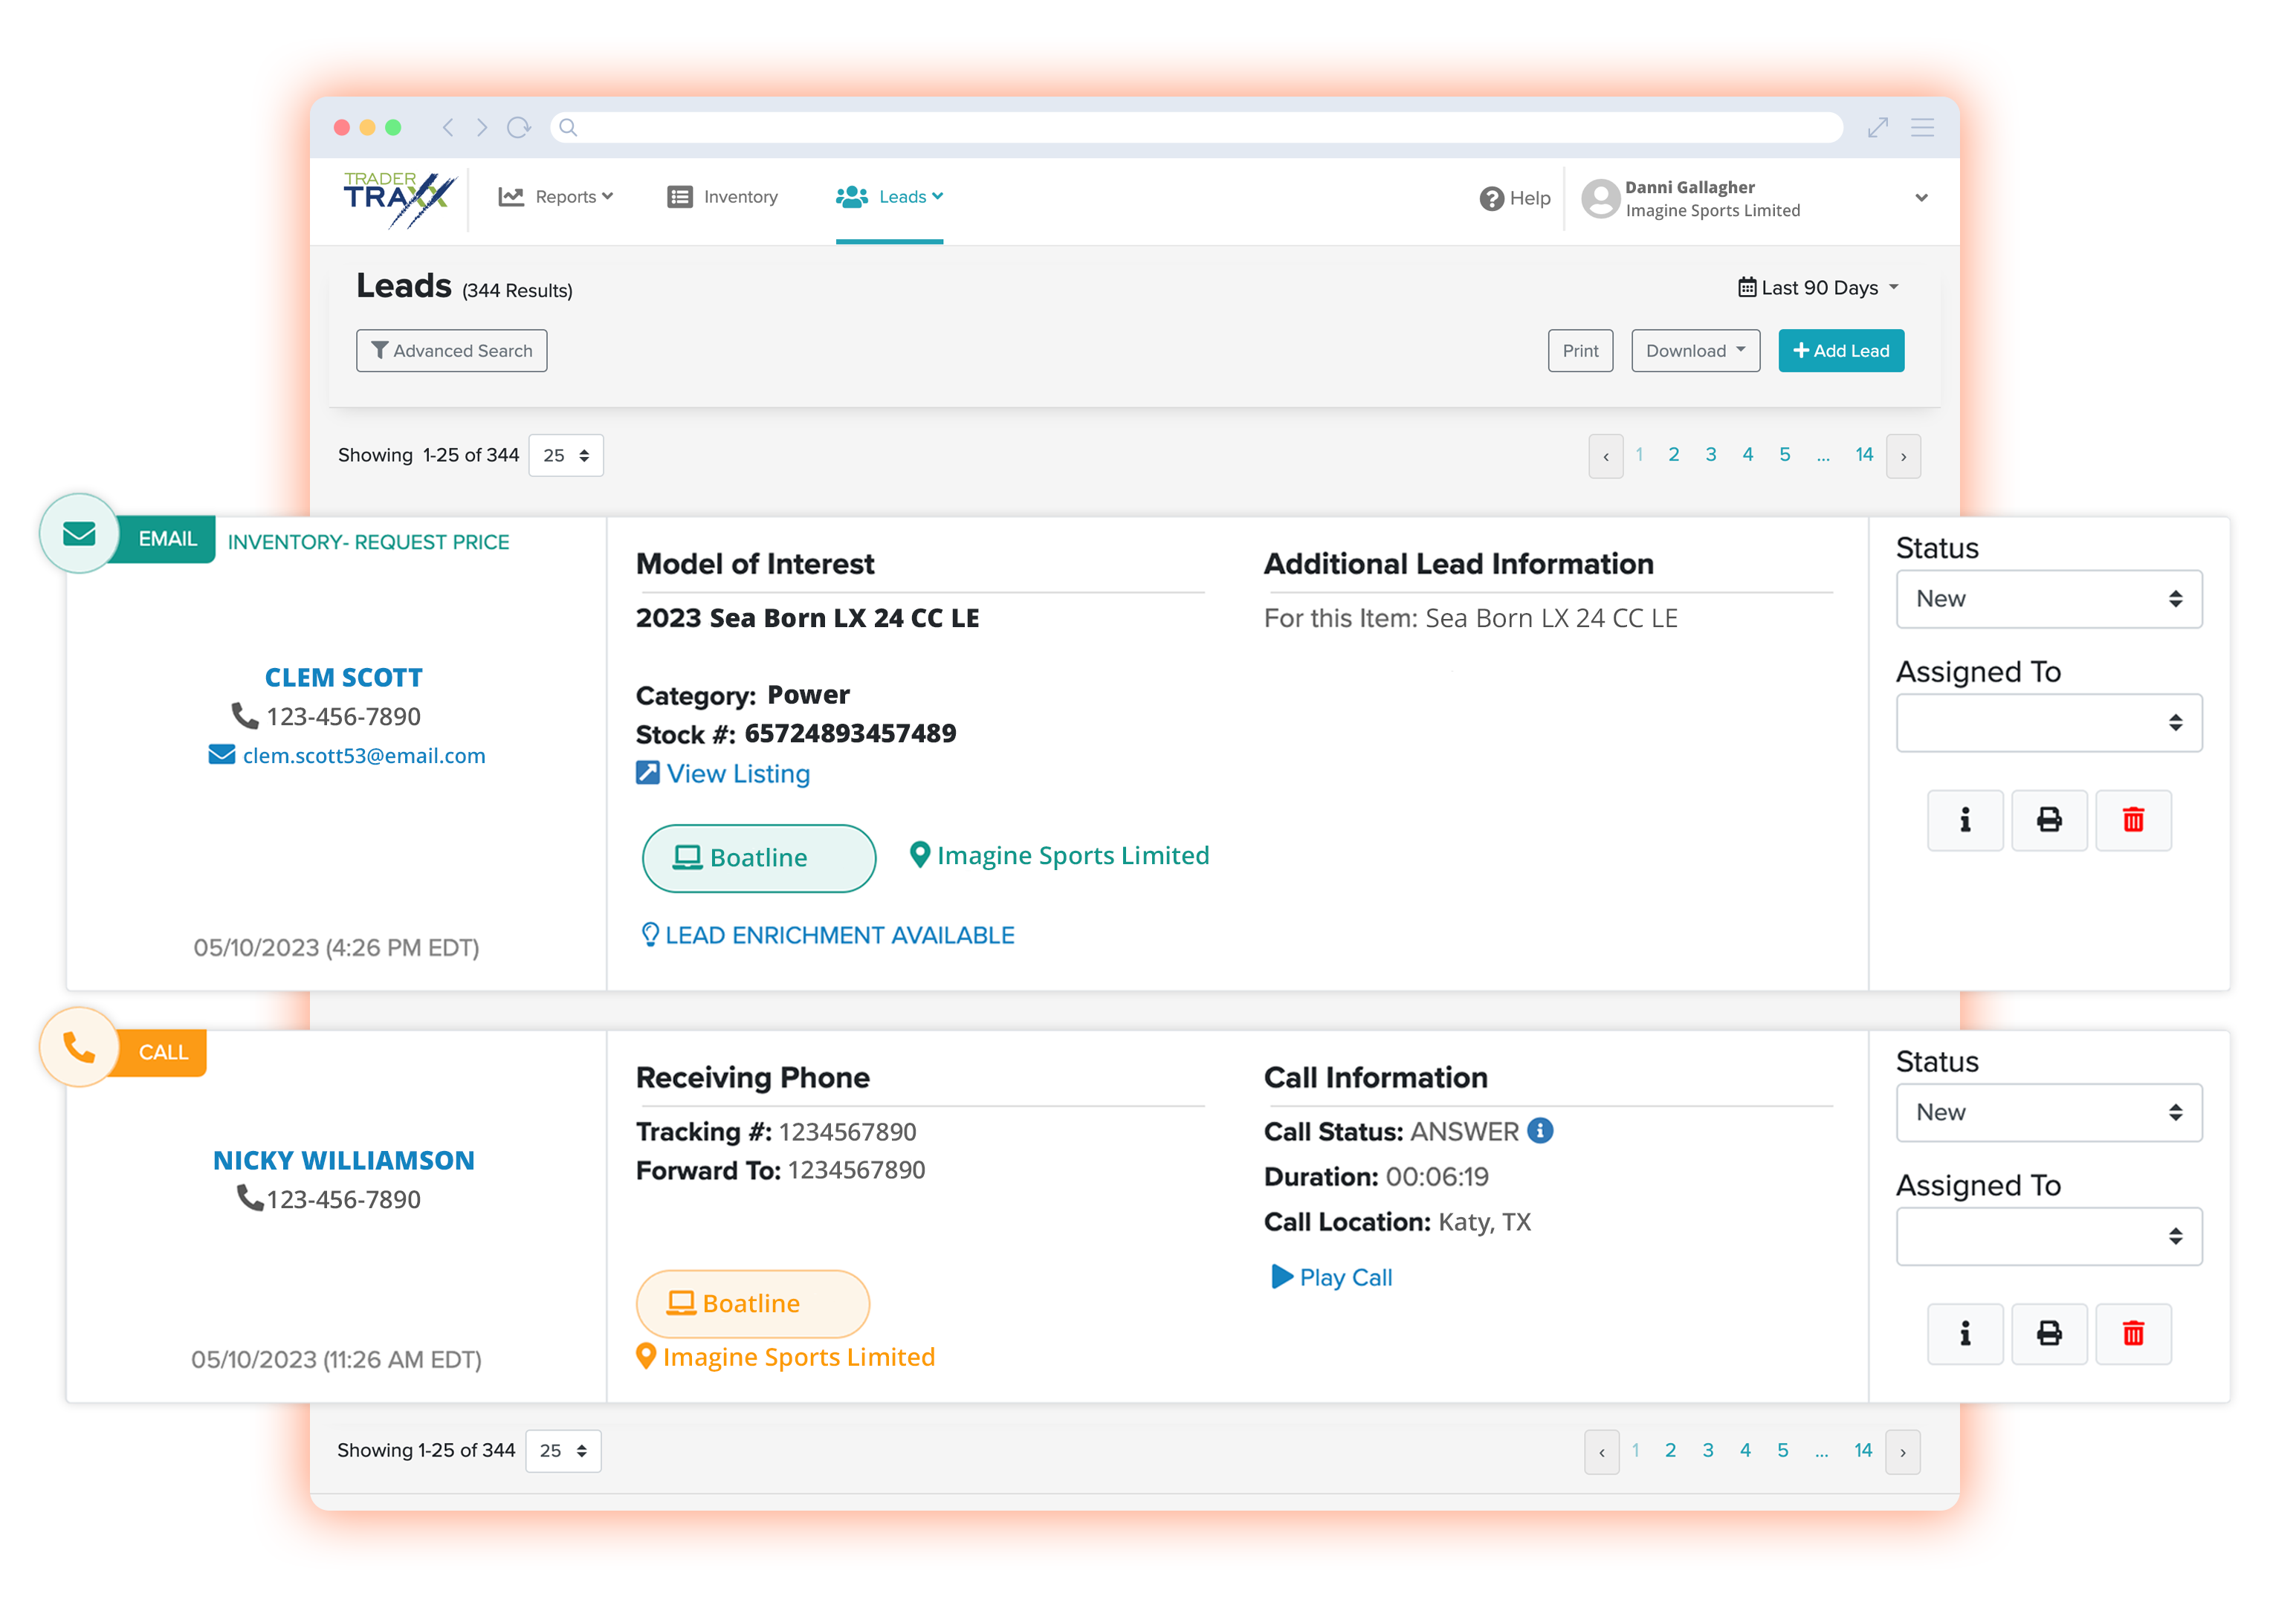Go to page 2 in bottom pagination

pyautogui.click(x=1670, y=1451)
